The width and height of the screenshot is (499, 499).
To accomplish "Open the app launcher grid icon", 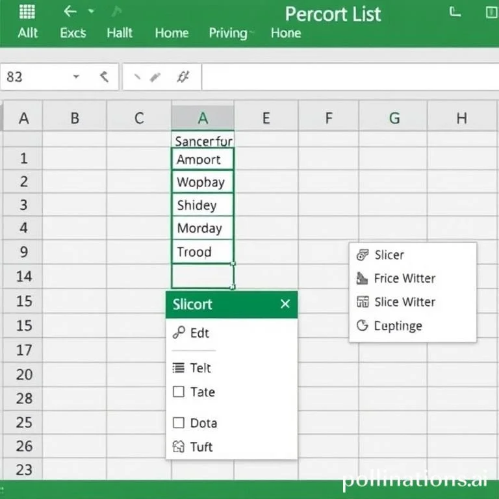I will pos(27,12).
